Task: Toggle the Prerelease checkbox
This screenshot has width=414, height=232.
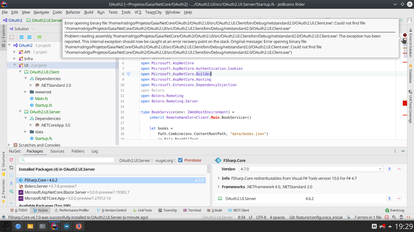Action: 180,160
